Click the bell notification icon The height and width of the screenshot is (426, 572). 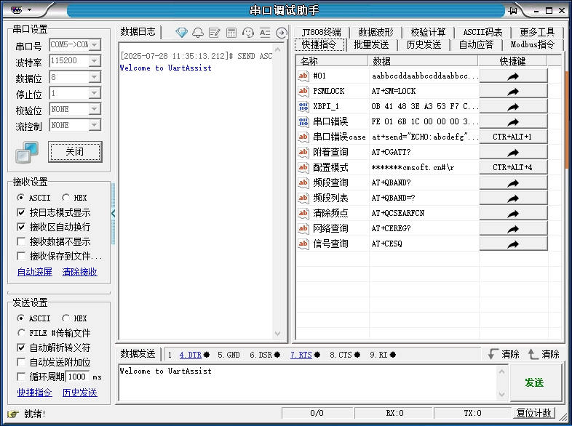point(198,33)
